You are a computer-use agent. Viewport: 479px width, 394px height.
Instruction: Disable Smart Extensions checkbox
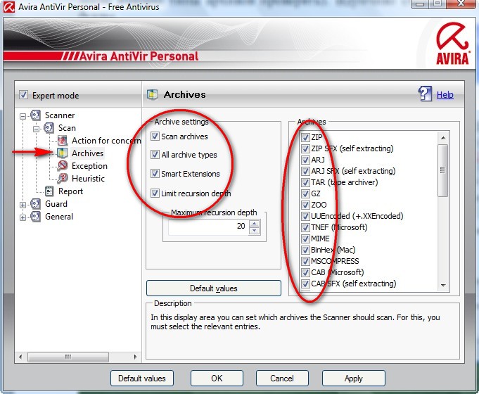[x=155, y=174]
